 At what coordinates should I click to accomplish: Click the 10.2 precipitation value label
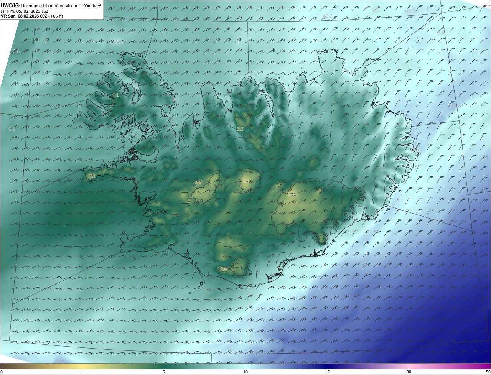pos(328,16)
